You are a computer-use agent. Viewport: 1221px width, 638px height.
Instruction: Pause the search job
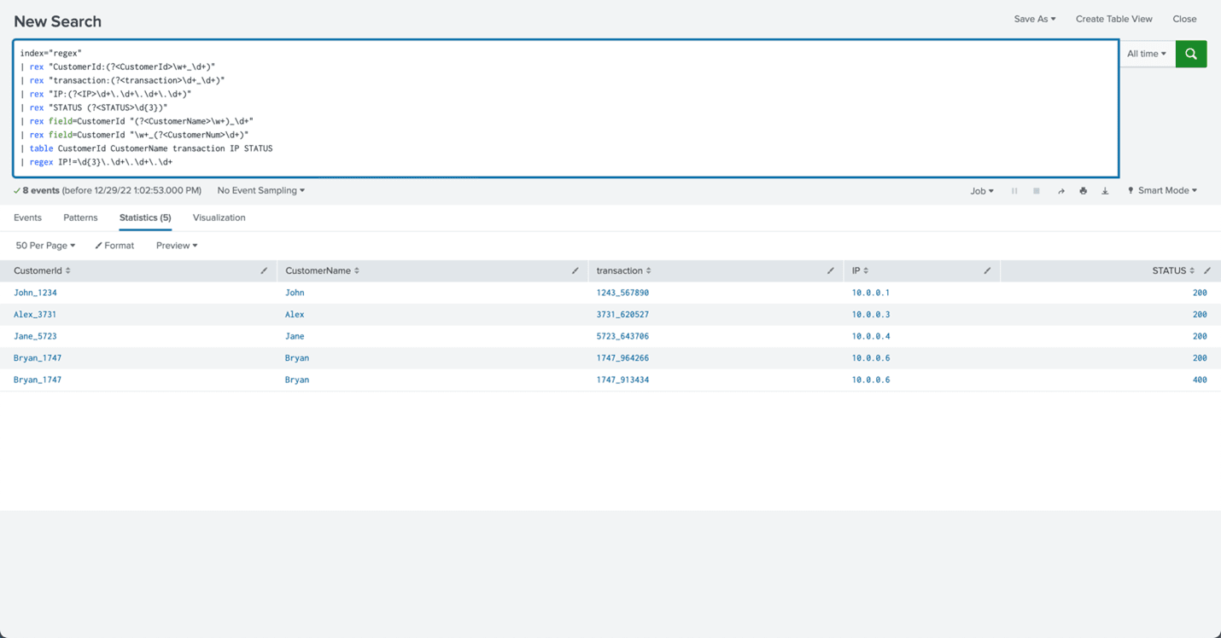1014,191
